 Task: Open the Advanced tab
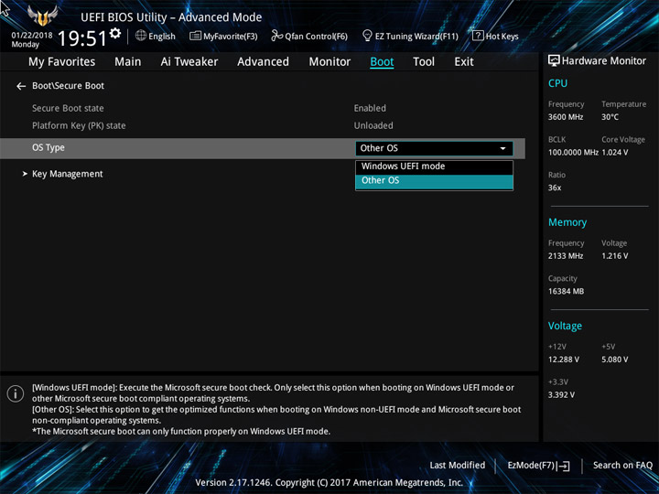[263, 62]
